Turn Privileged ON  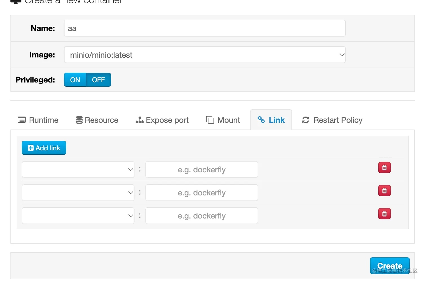pyautogui.click(x=75, y=80)
